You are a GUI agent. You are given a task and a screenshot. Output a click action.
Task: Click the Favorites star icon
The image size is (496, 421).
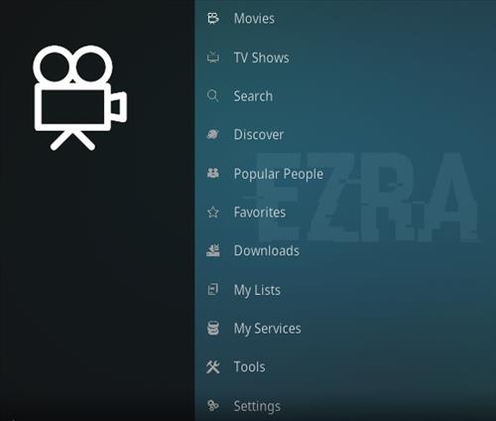tap(213, 212)
